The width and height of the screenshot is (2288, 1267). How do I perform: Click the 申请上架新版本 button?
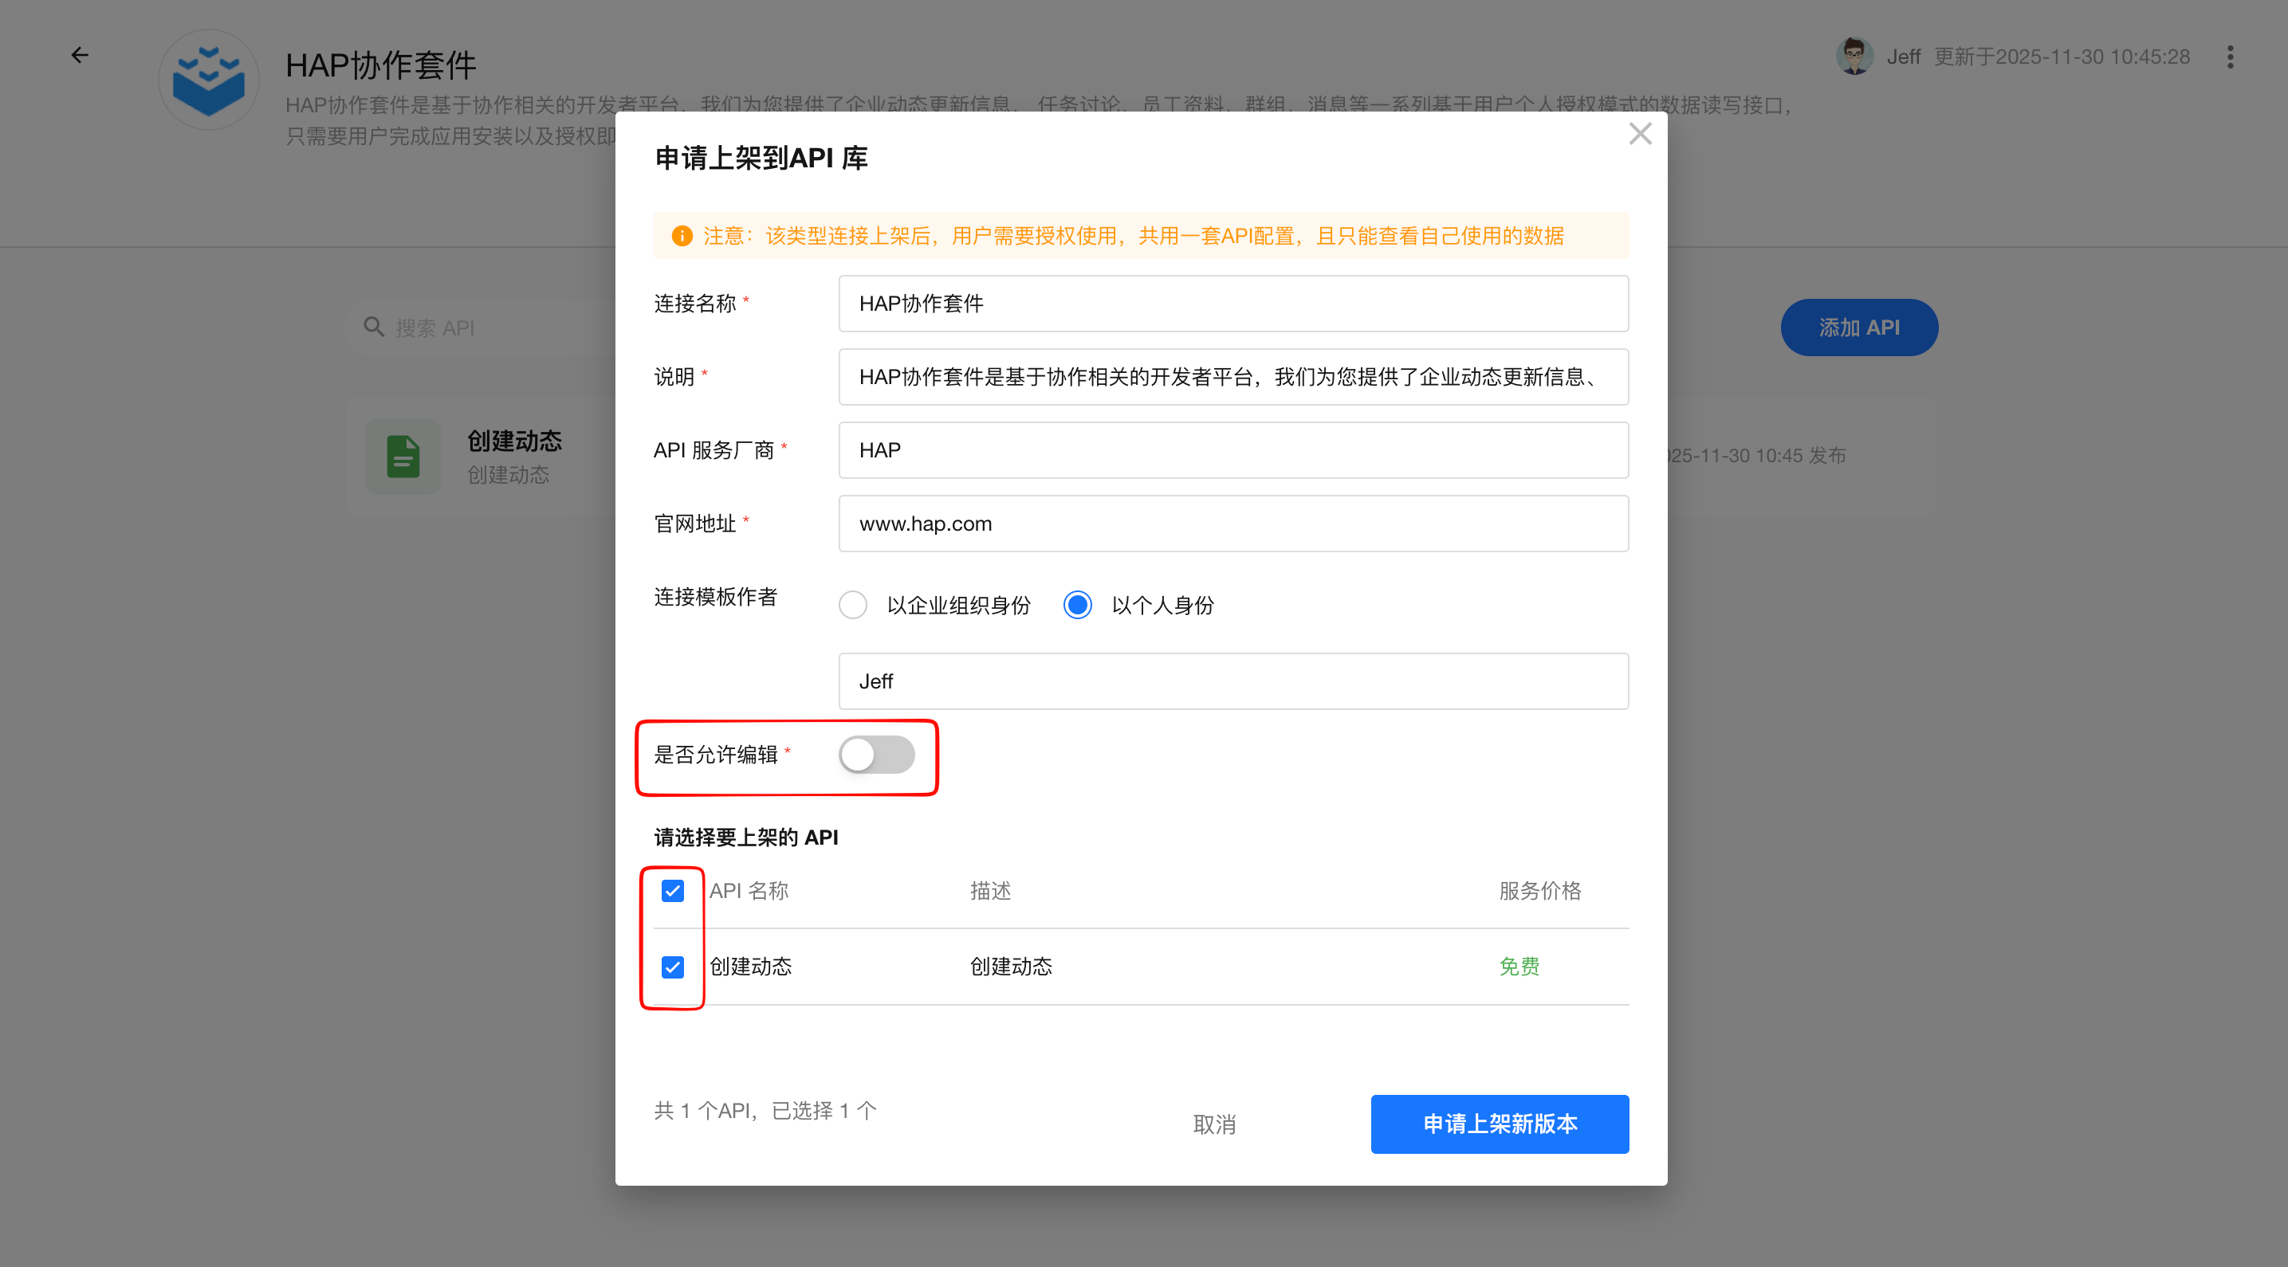[1500, 1124]
